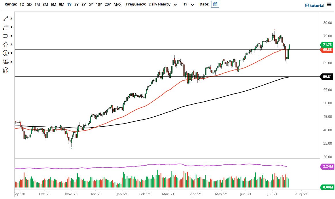
Task: Select the up arrow marker tool
Action: (x=5, y=44)
